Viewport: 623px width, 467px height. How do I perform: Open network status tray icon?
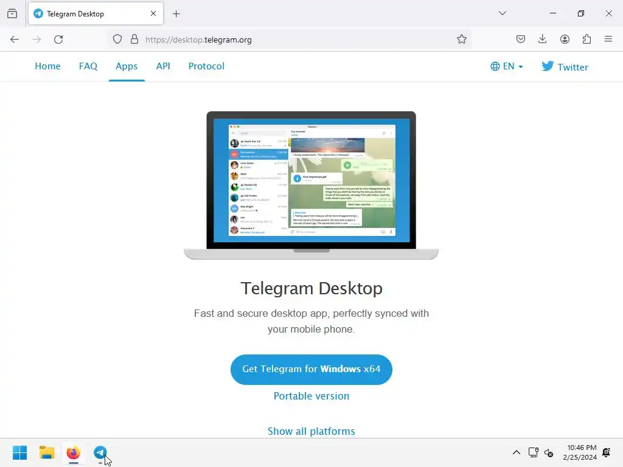pyautogui.click(x=533, y=452)
